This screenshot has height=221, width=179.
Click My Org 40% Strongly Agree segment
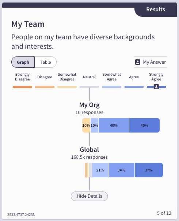(144, 125)
